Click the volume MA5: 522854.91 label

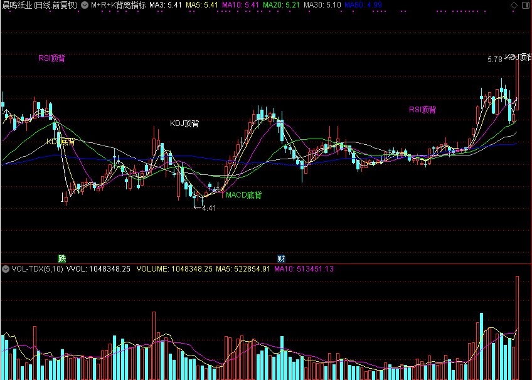pos(243,269)
